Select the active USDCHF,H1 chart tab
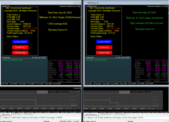 pyautogui.click(x=6, y=114)
